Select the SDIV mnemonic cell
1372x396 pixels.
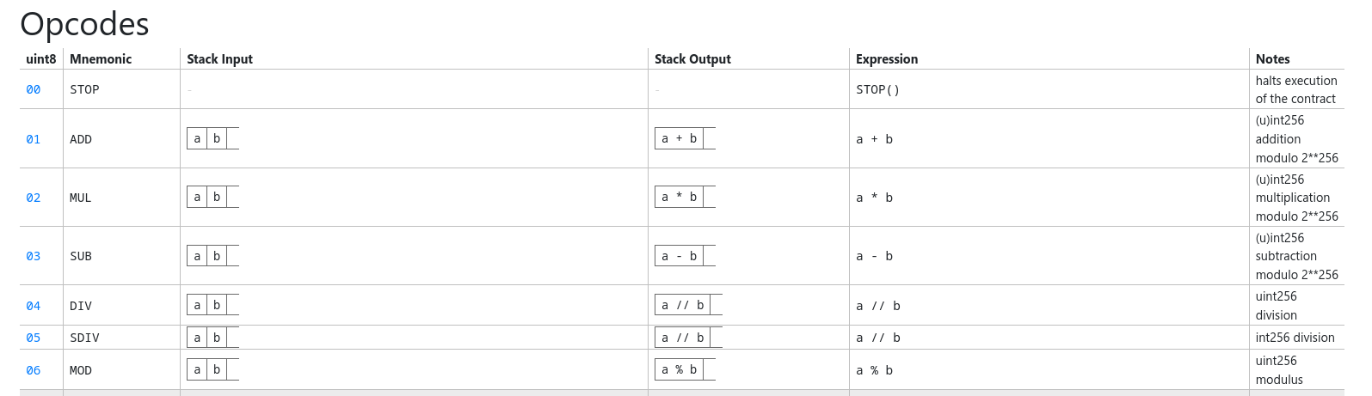[x=84, y=338]
